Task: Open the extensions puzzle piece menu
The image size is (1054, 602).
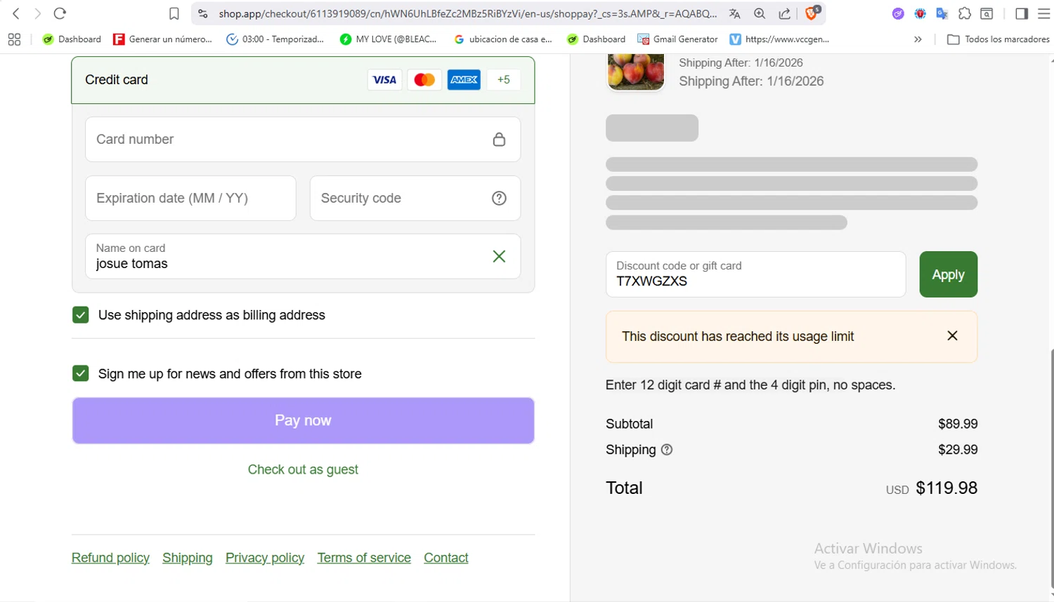Action: pos(965,13)
